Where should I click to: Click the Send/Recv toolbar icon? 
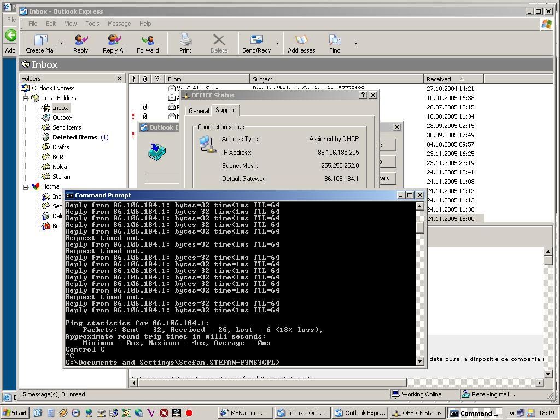click(256, 43)
